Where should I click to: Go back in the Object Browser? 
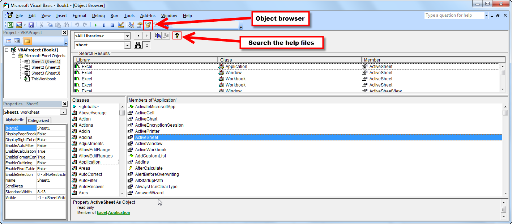click(138, 35)
